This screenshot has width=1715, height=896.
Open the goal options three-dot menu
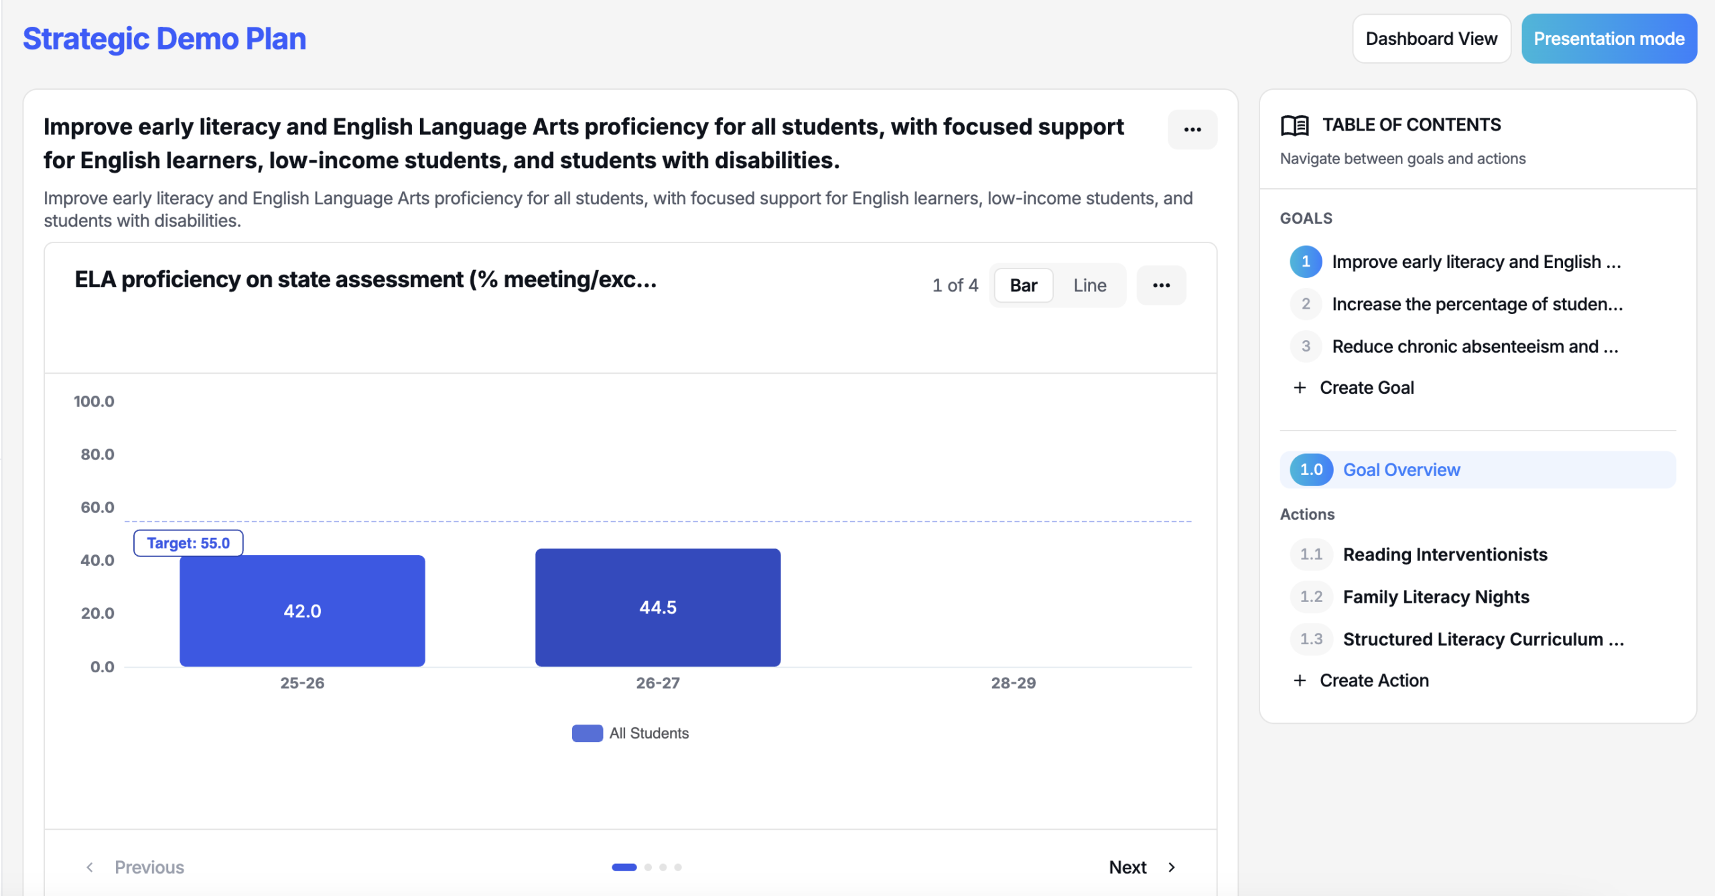[x=1192, y=129]
